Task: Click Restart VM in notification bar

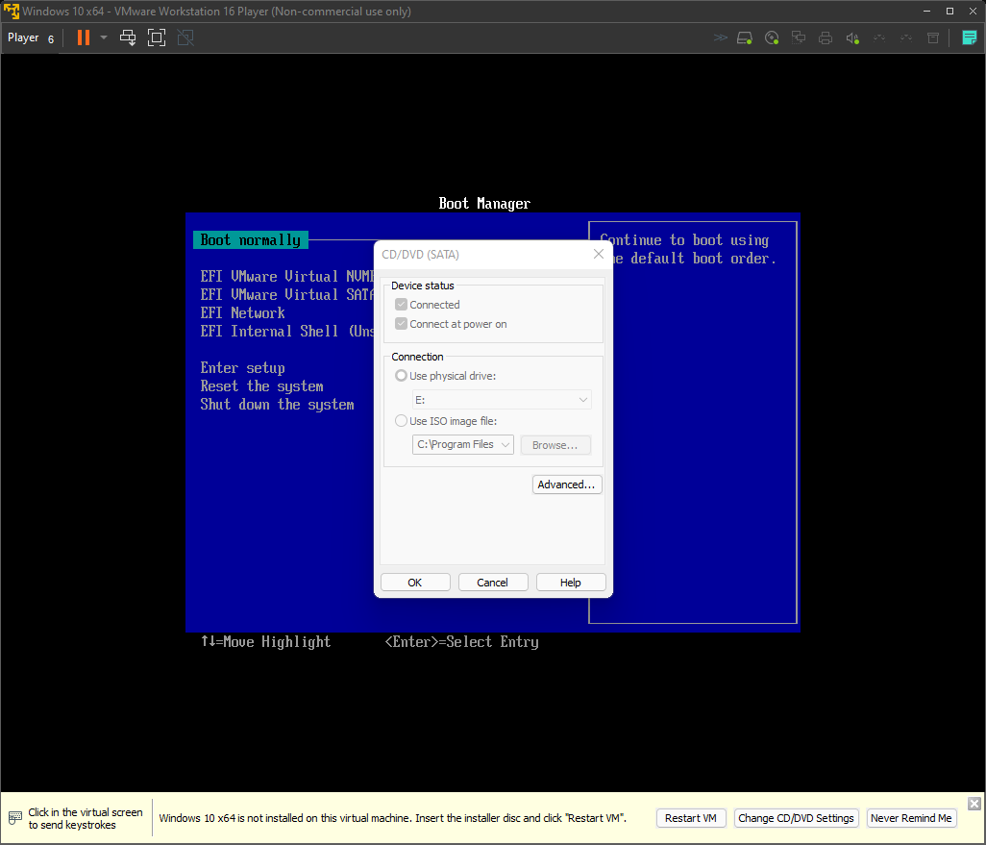Action: (x=691, y=818)
